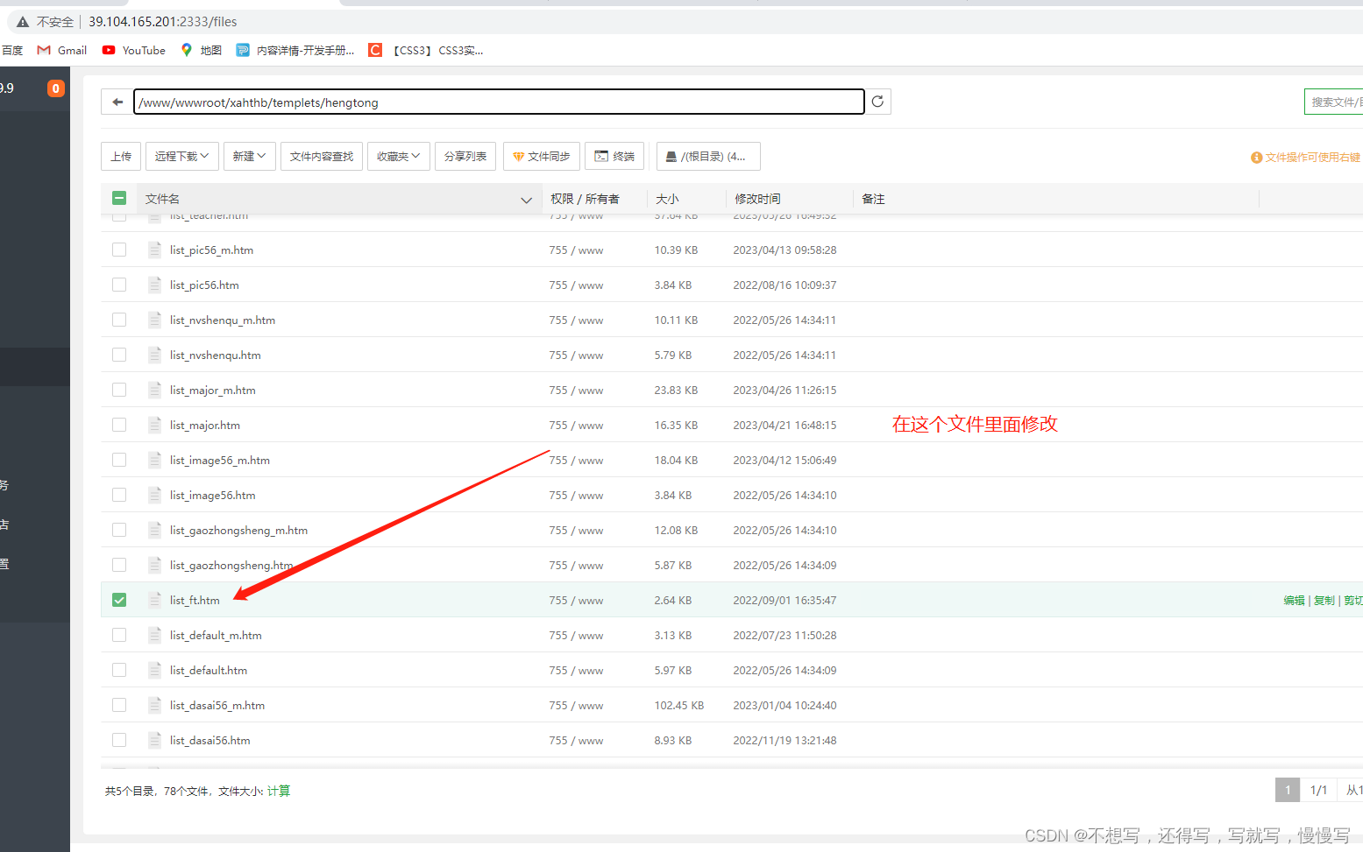Check the list_nvshenqu_m.htm checkbox
The image size is (1363, 852).
pos(119,320)
